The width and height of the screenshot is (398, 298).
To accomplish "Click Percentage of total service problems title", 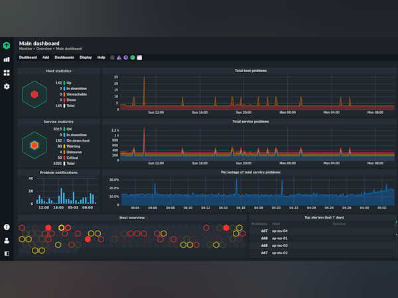I will (x=251, y=172).
